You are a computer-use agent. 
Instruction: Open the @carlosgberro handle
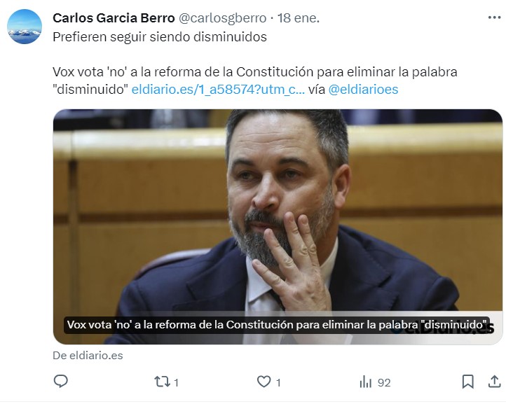[222, 18]
